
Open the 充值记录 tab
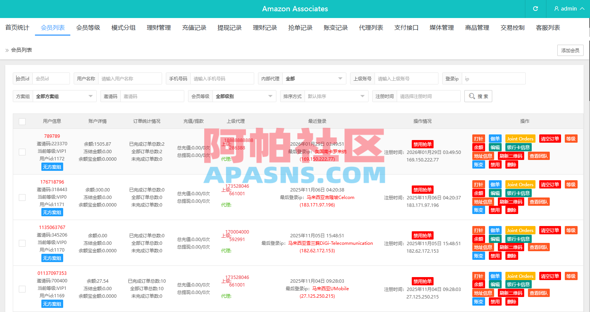pos(194,27)
